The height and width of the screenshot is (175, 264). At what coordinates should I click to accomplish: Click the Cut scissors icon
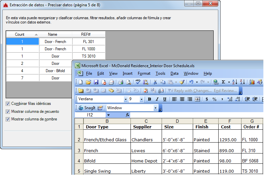pyautogui.click(x=155, y=82)
